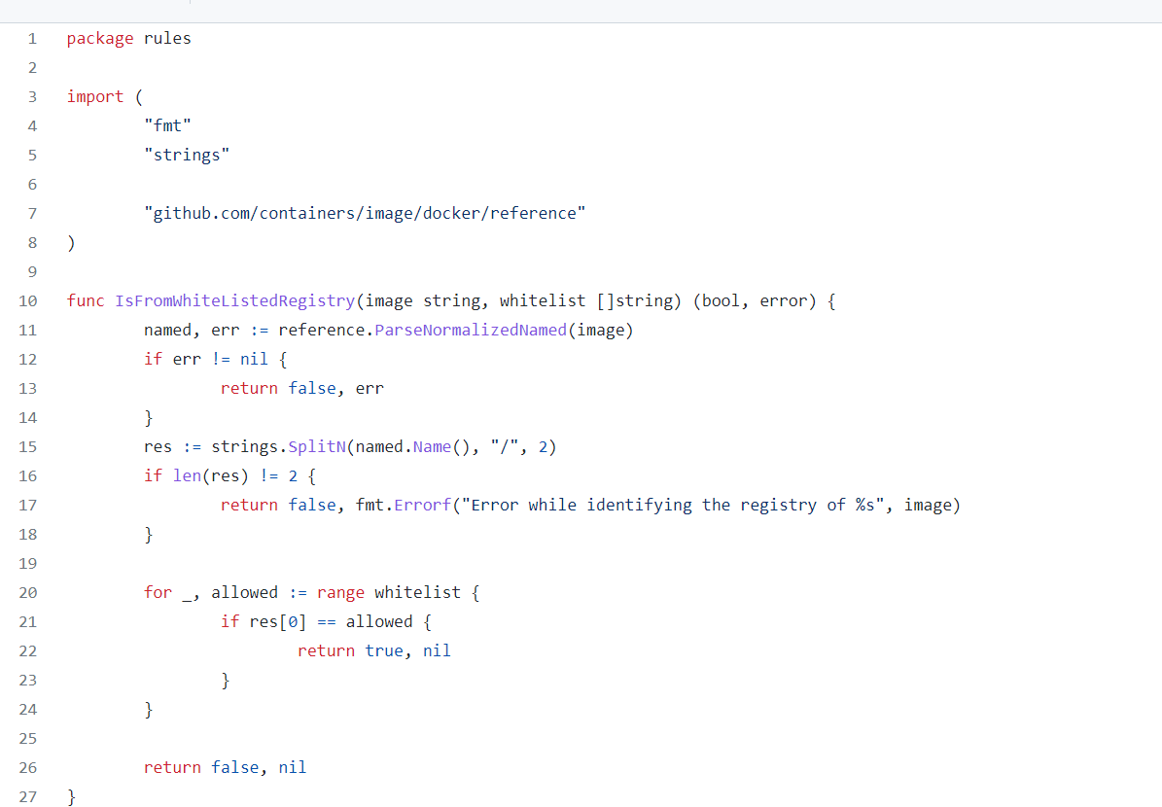Image resolution: width=1162 pixels, height=807 pixels.
Task: Click the return true, nil statement
Action: click(374, 650)
